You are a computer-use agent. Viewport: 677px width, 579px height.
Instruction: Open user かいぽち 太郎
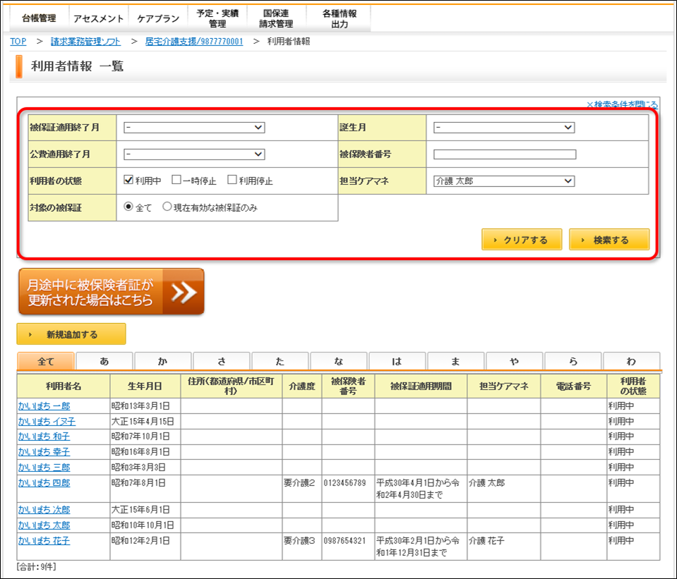[x=44, y=525]
